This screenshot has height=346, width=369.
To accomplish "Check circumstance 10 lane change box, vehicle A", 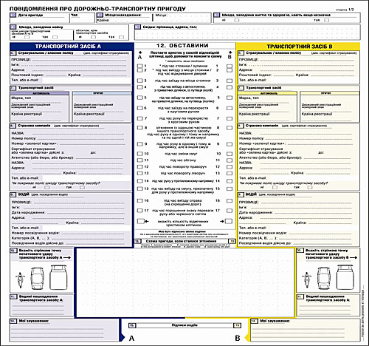I will click(139, 154).
